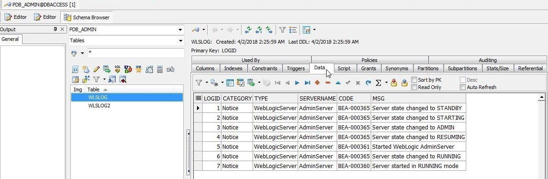Close the Output panel

click(x=62, y=29)
